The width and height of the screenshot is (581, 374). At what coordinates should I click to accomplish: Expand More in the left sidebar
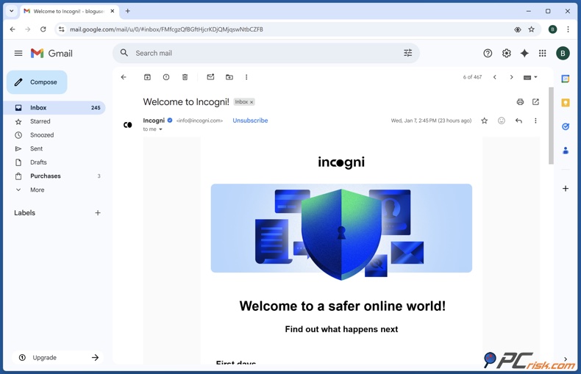[37, 190]
